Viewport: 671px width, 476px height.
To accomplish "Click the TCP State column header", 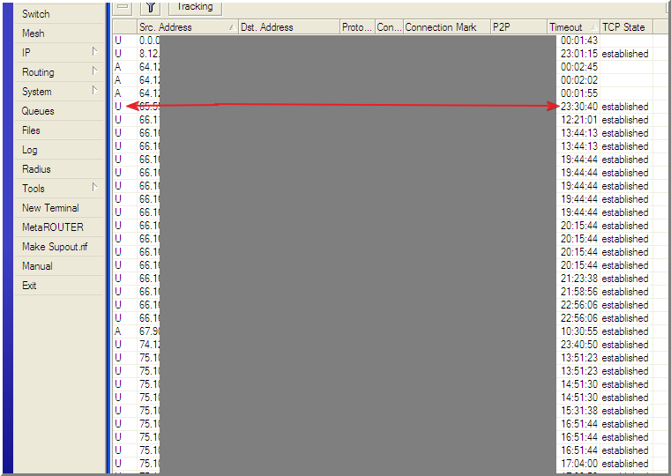I will (x=626, y=27).
